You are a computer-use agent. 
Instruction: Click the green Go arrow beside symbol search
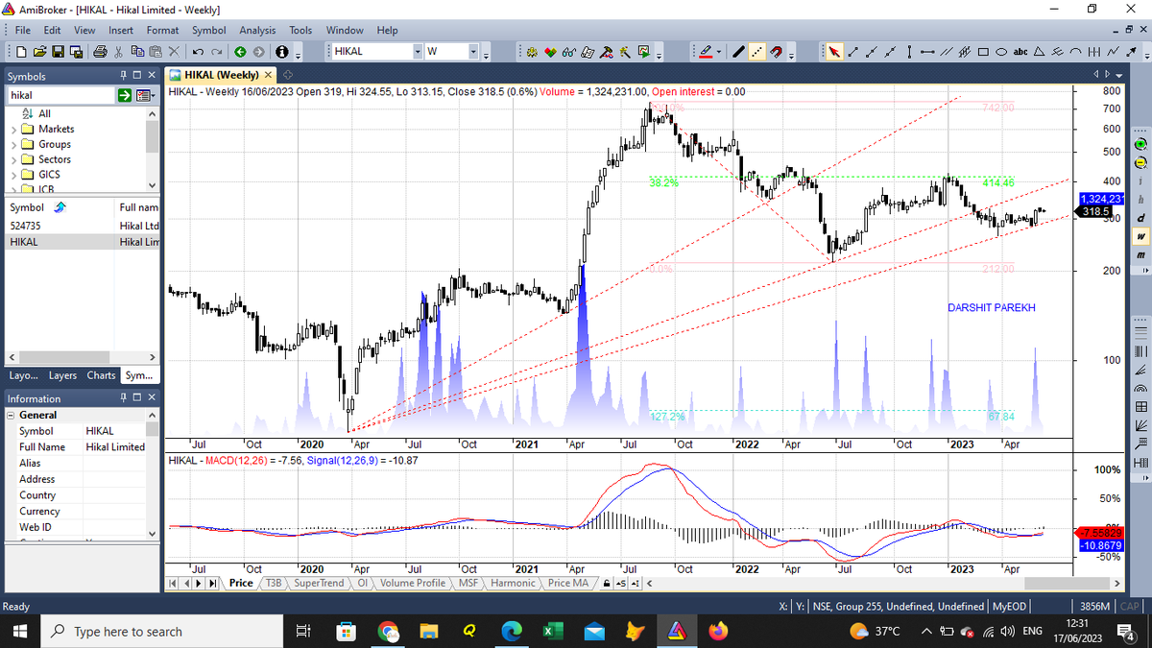click(x=125, y=95)
